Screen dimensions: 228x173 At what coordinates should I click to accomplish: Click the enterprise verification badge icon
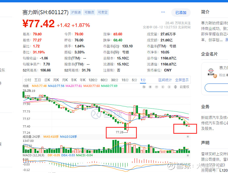(215, 76)
